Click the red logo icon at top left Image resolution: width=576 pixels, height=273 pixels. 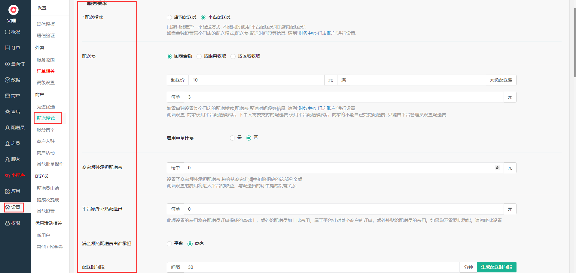point(13,10)
